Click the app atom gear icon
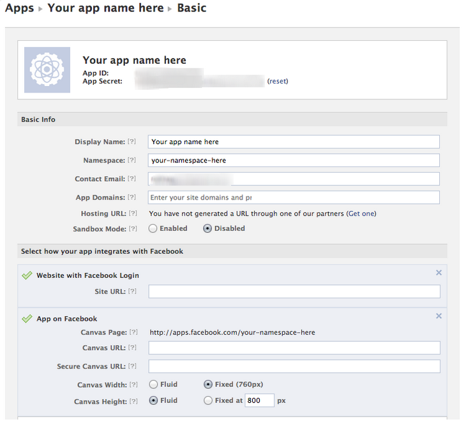 click(47, 69)
